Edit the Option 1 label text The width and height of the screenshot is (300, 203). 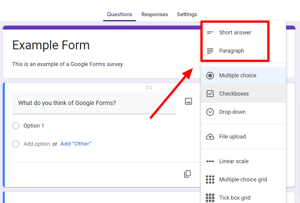tap(34, 126)
